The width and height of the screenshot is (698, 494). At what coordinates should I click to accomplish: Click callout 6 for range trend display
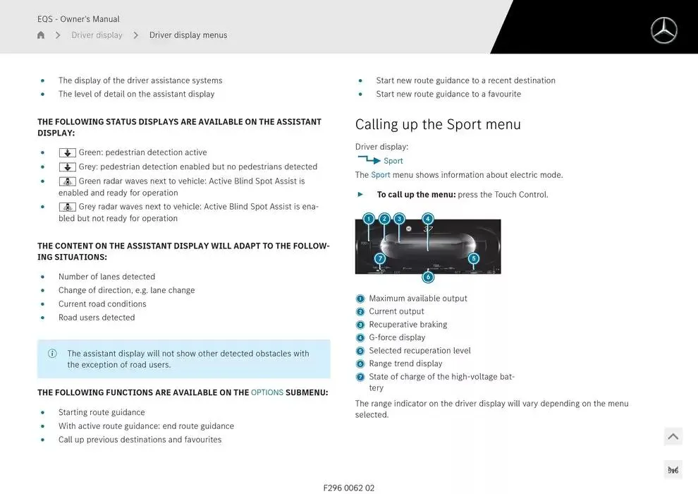pos(429,277)
